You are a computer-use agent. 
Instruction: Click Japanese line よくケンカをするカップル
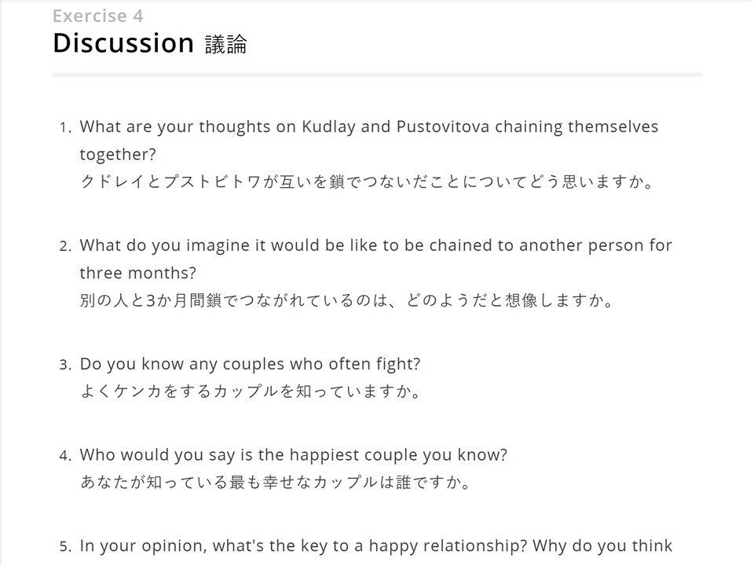pyautogui.click(x=251, y=391)
